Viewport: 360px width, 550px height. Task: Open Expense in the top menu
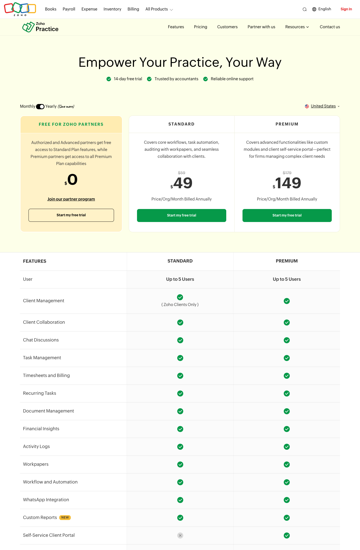coord(89,9)
